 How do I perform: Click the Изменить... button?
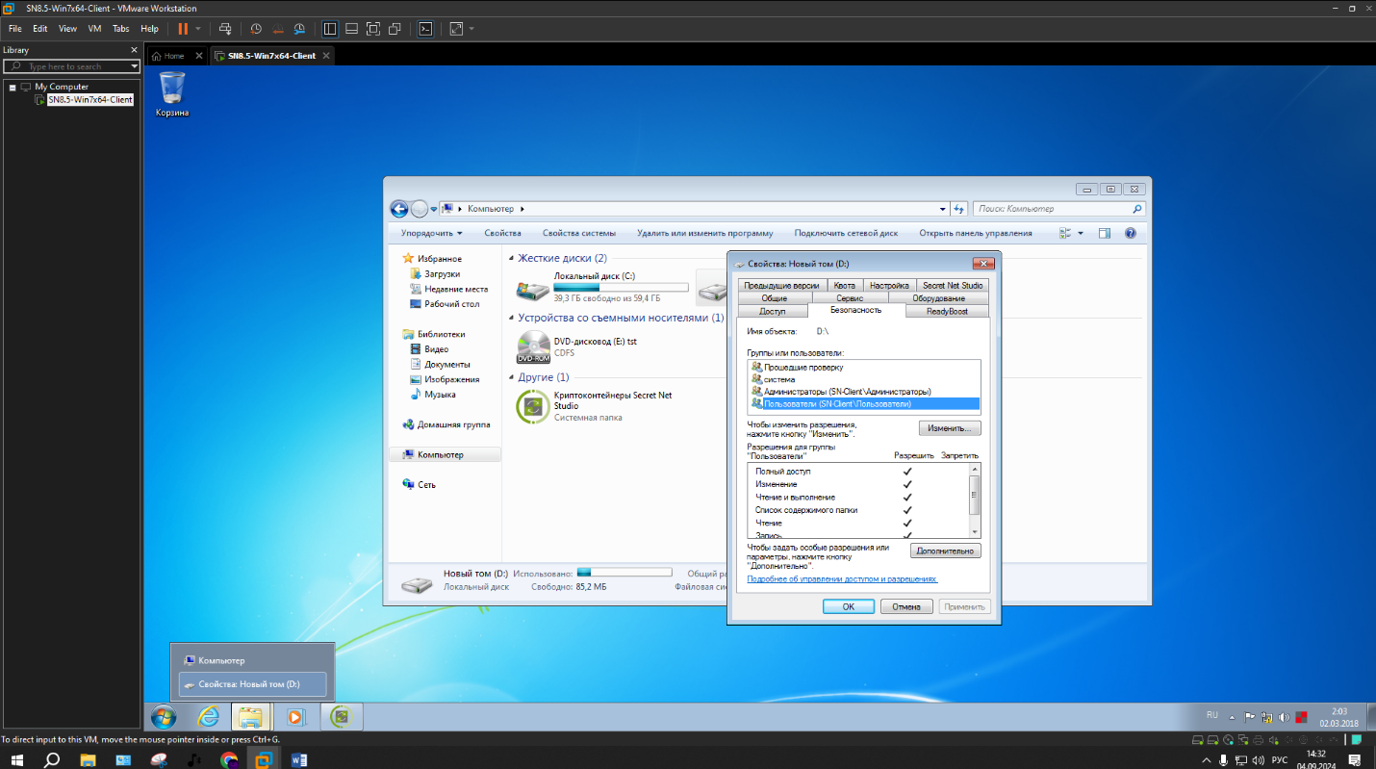[950, 428]
